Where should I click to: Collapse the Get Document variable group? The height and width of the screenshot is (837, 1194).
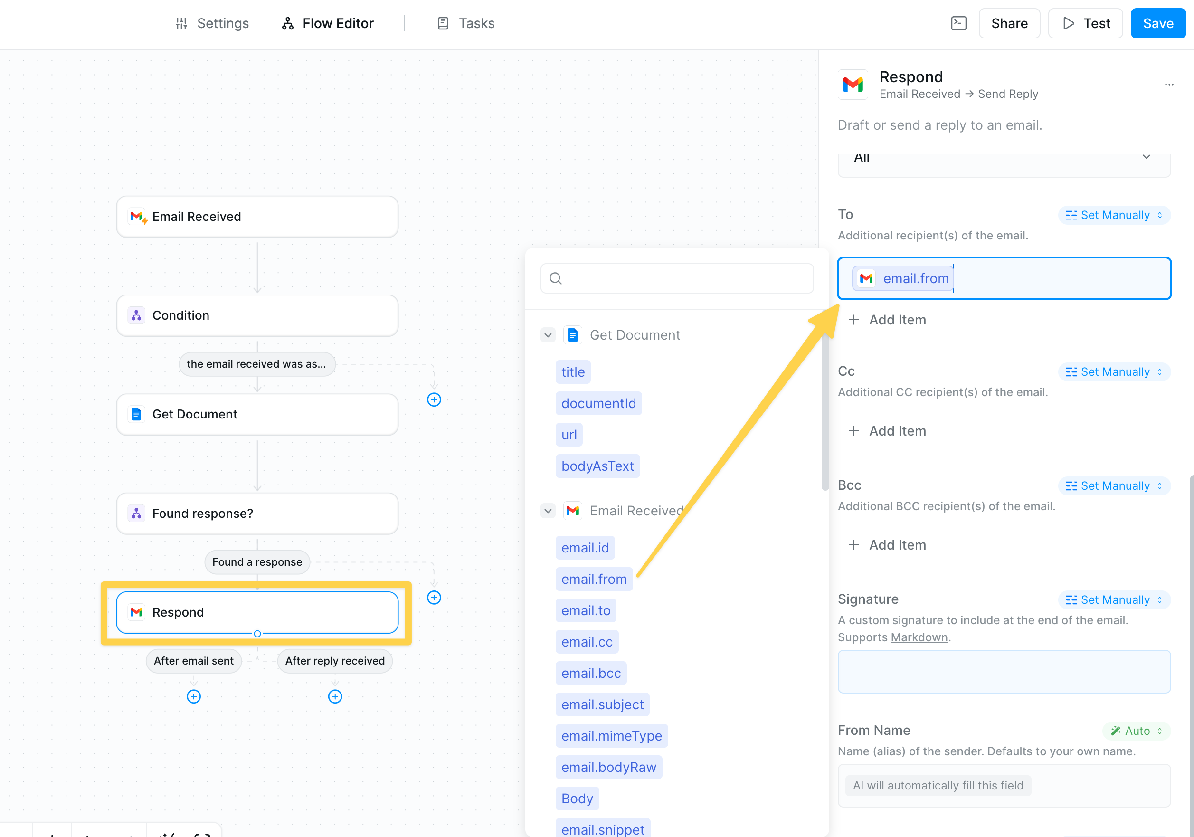point(548,335)
